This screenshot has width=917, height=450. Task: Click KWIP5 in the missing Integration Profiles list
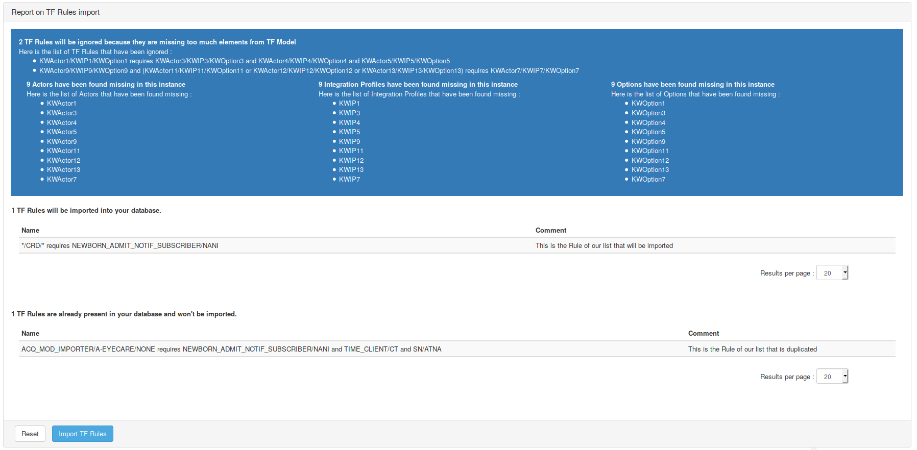click(x=349, y=132)
